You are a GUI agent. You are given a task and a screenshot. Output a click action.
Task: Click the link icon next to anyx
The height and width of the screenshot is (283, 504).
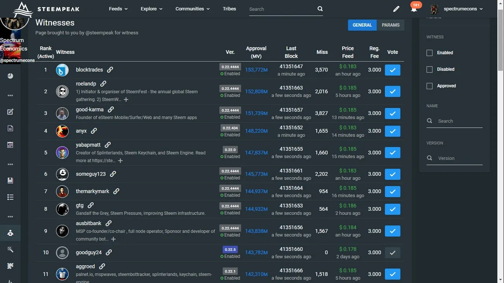tap(94, 131)
